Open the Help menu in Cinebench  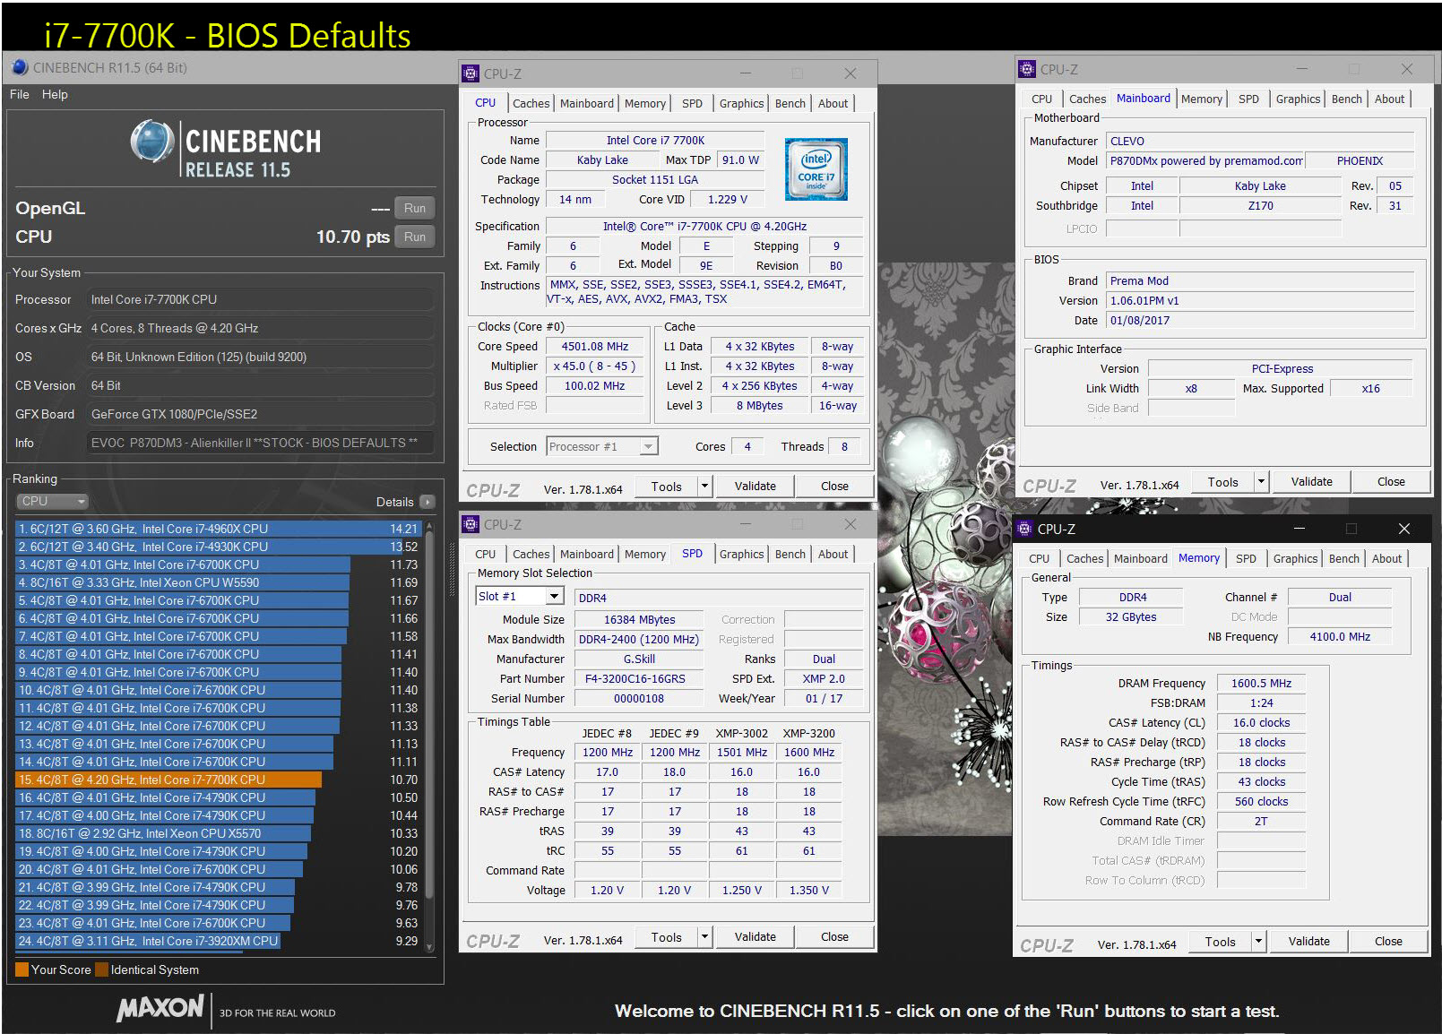point(55,94)
